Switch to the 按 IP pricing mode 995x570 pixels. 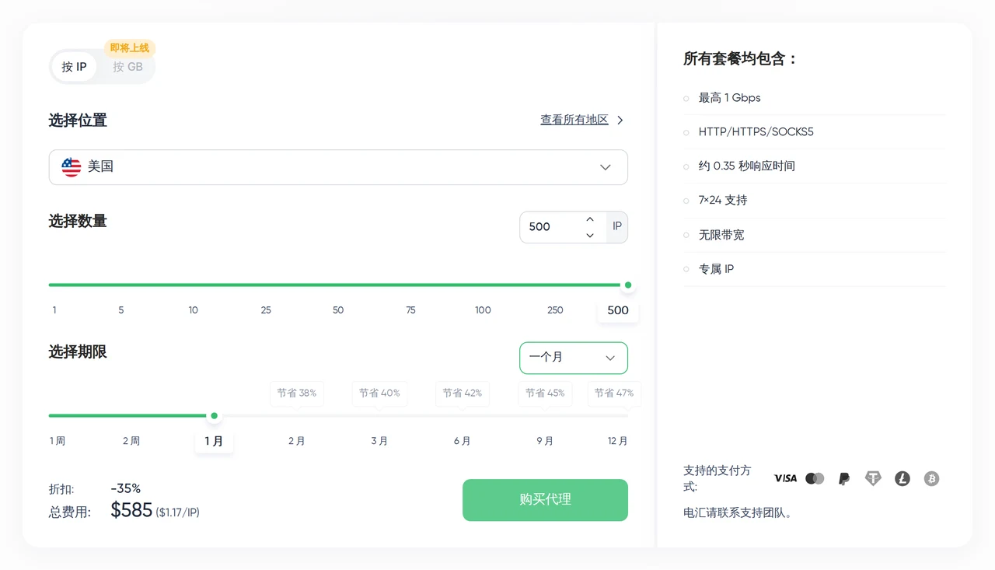(x=75, y=67)
